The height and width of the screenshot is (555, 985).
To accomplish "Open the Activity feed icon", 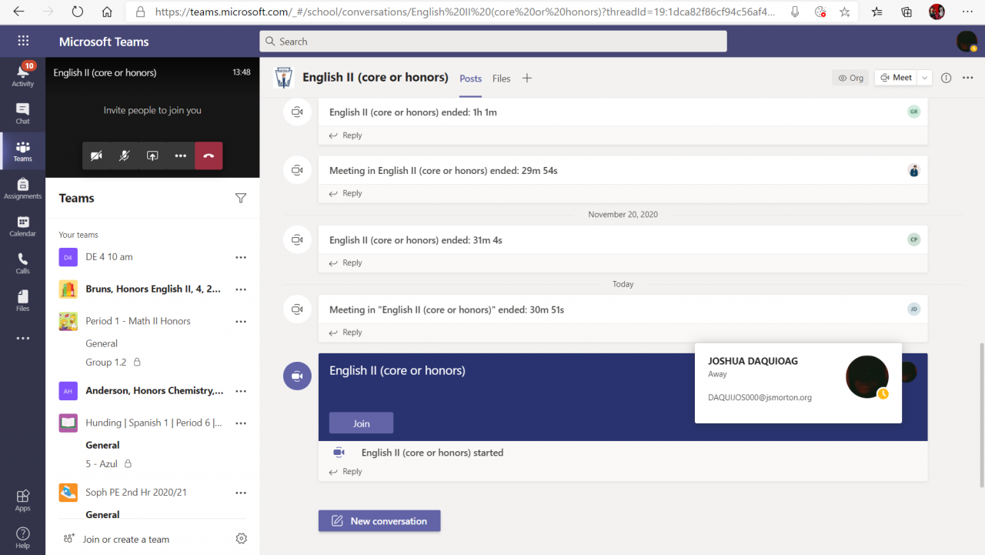I will (x=22, y=73).
